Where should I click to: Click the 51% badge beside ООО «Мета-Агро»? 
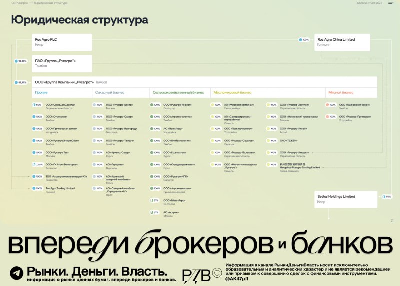[x=154, y=201]
